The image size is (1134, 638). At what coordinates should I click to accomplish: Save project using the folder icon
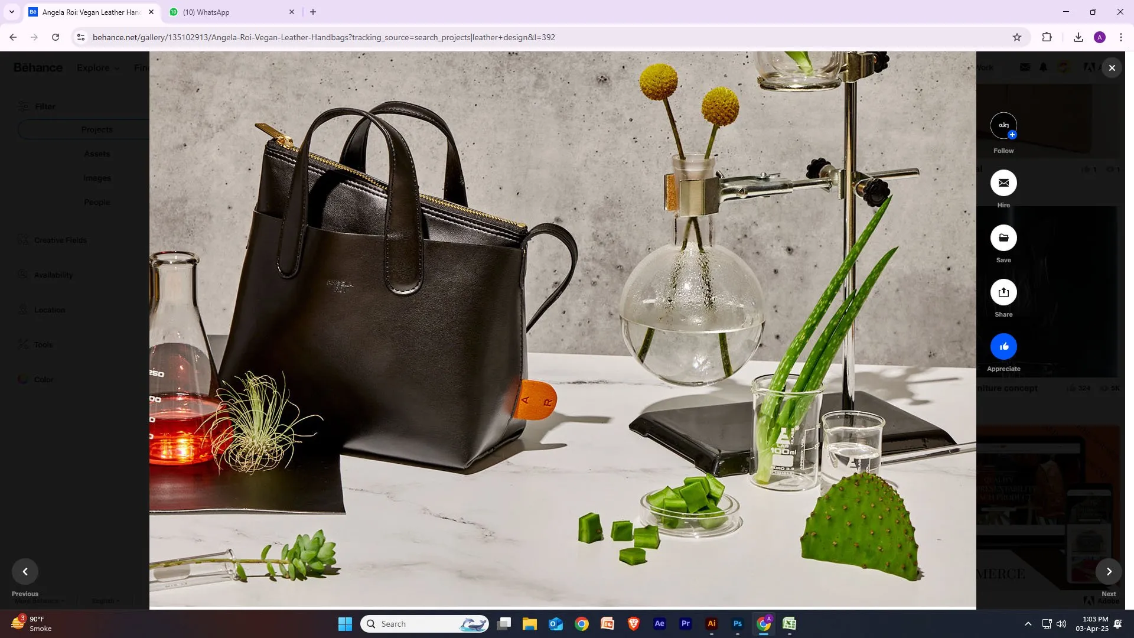coord(1003,237)
